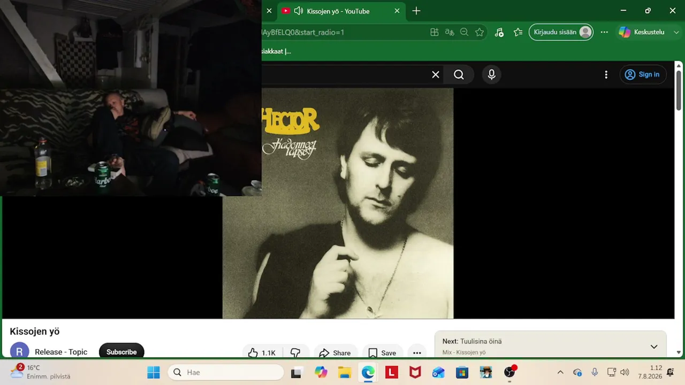The image size is (685, 385).
Task: Open the siakkaat bookmark in favorites bar
Action: click(276, 51)
